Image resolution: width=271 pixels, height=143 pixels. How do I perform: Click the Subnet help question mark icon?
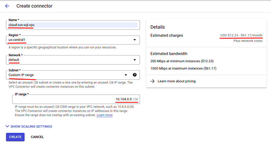(135, 75)
